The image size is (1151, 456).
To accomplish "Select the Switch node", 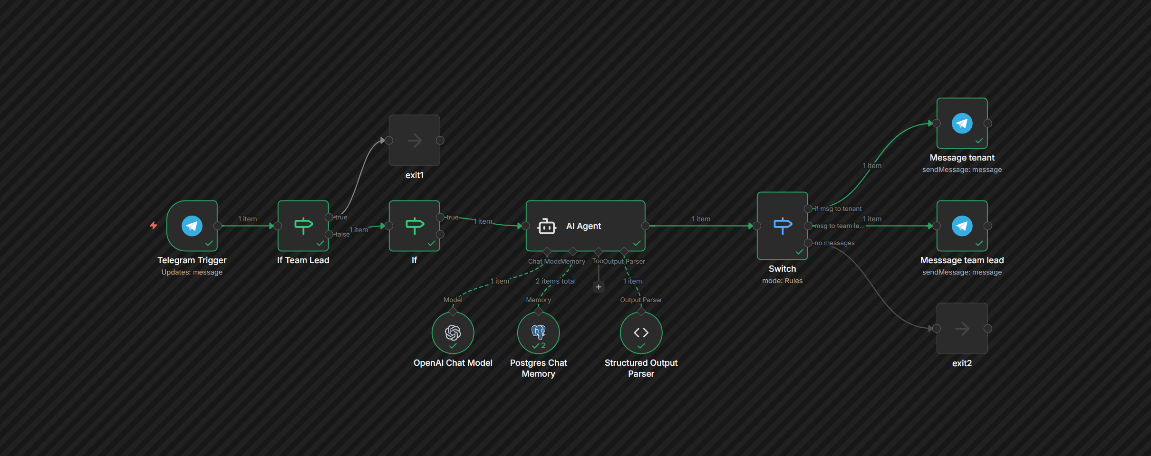I will pos(783,226).
